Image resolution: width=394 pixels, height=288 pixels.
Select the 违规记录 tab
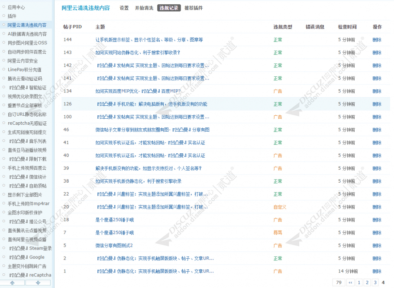click(169, 8)
